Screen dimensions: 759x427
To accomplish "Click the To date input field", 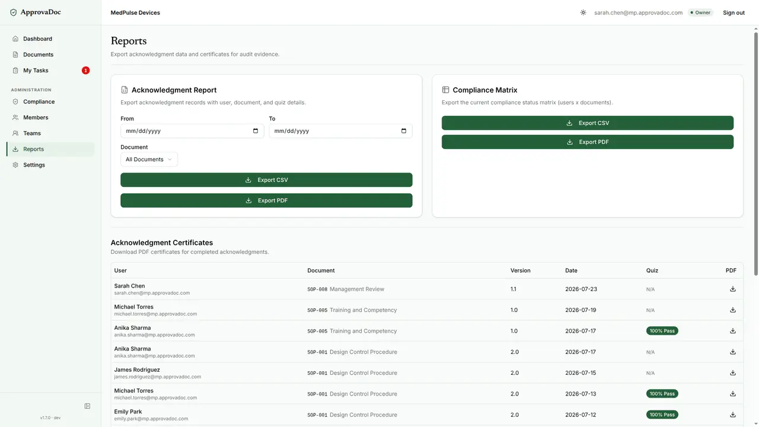I will [340, 131].
